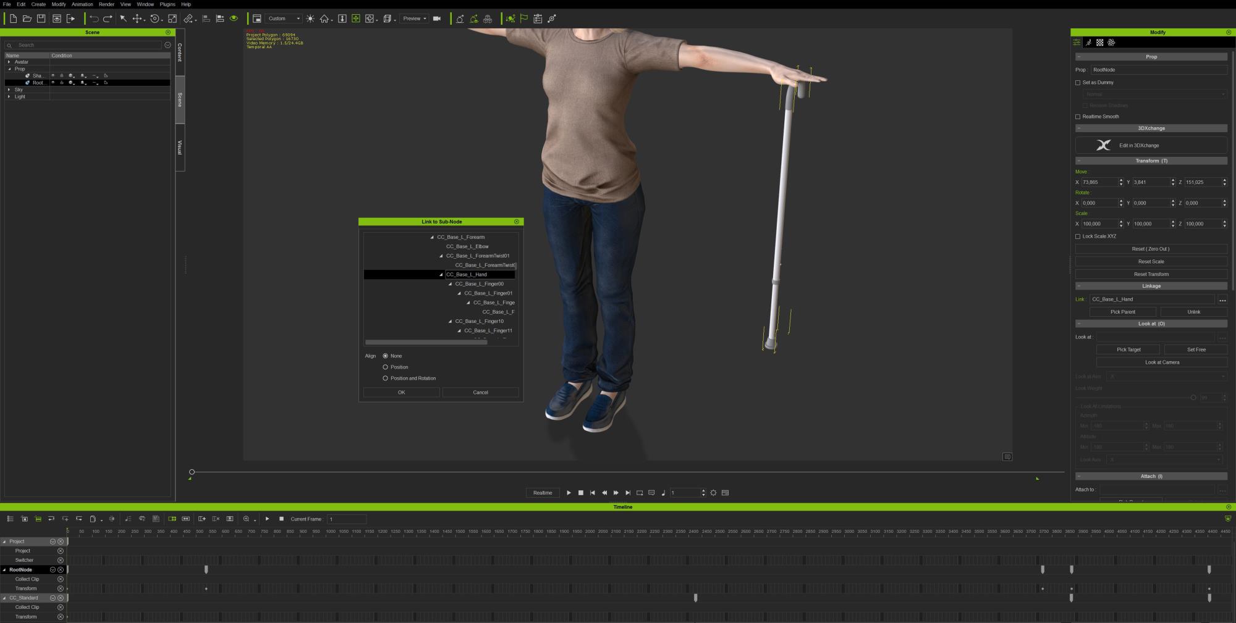
Task: Click OK in Link to Sub-Node dialog
Action: (x=402, y=393)
